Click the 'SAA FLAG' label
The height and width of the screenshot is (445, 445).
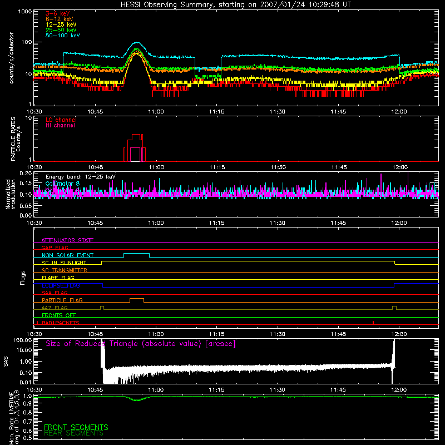coord(55,293)
